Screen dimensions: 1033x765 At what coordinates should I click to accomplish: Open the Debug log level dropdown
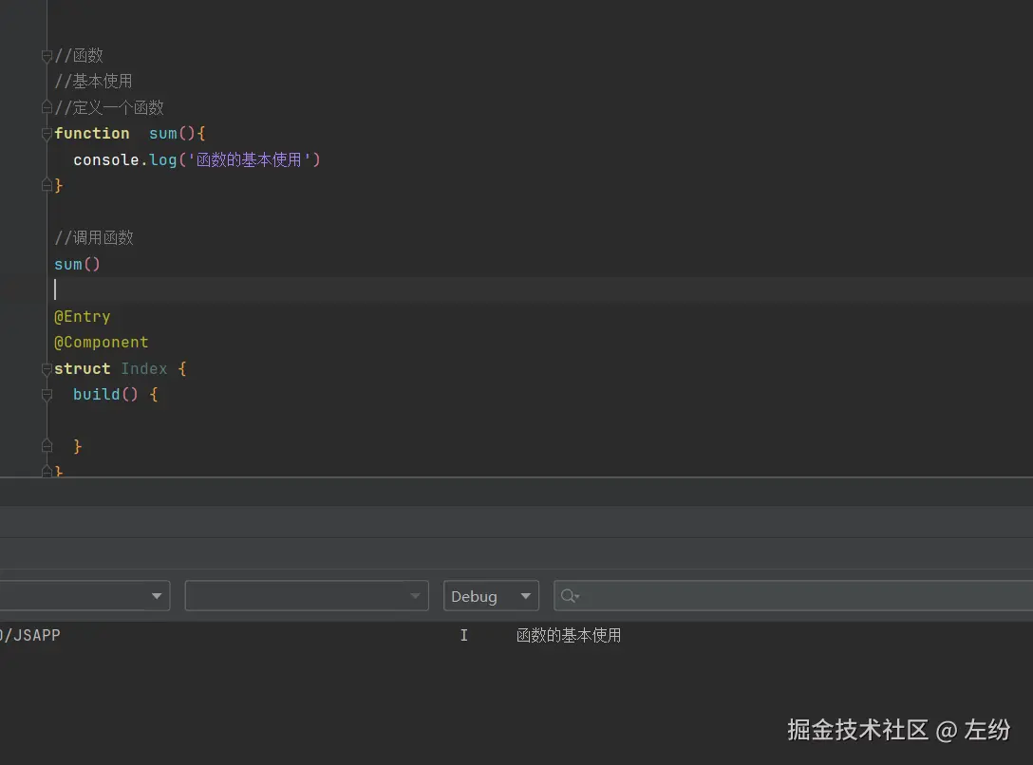point(491,596)
